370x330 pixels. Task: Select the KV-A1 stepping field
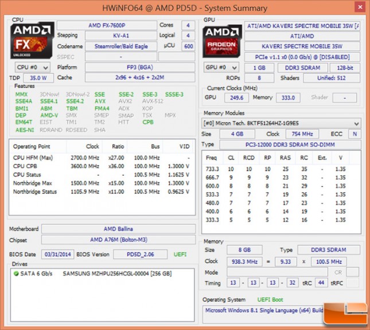pyautogui.click(x=121, y=36)
